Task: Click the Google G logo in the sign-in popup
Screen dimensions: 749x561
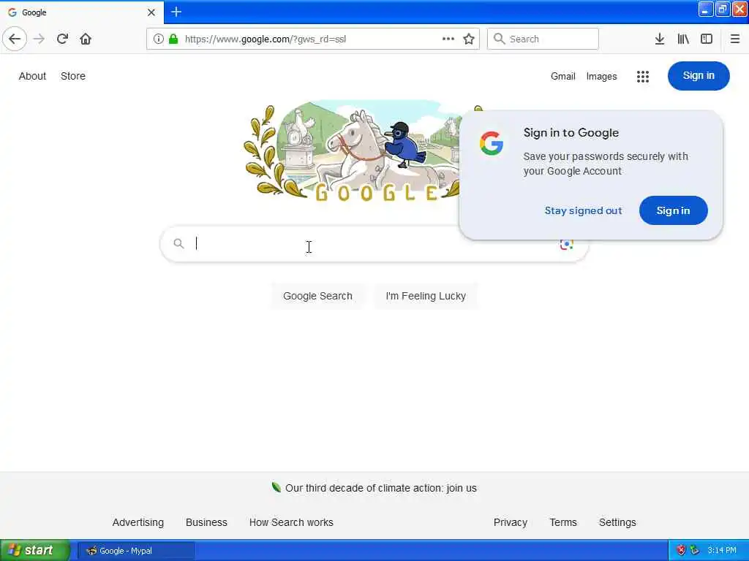Action: pos(492,143)
